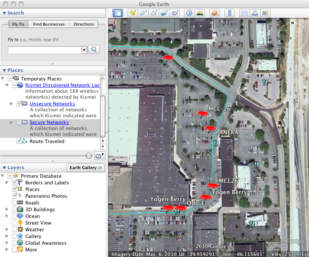Expand Borders and Labels layer
The image size is (309, 257).
pyautogui.click(x=7, y=183)
